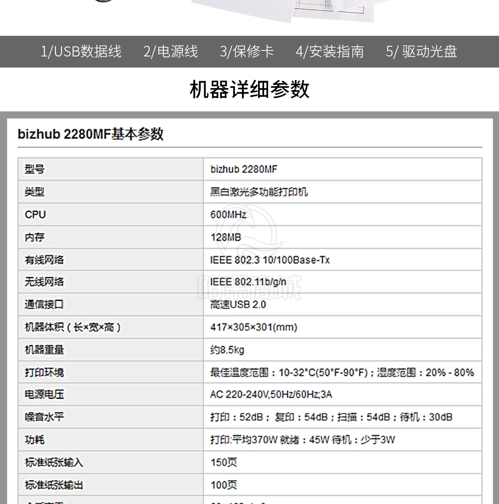This screenshot has height=504, width=499.
Task: Click the '128MB' memory value cell
Action: (x=225, y=237)
